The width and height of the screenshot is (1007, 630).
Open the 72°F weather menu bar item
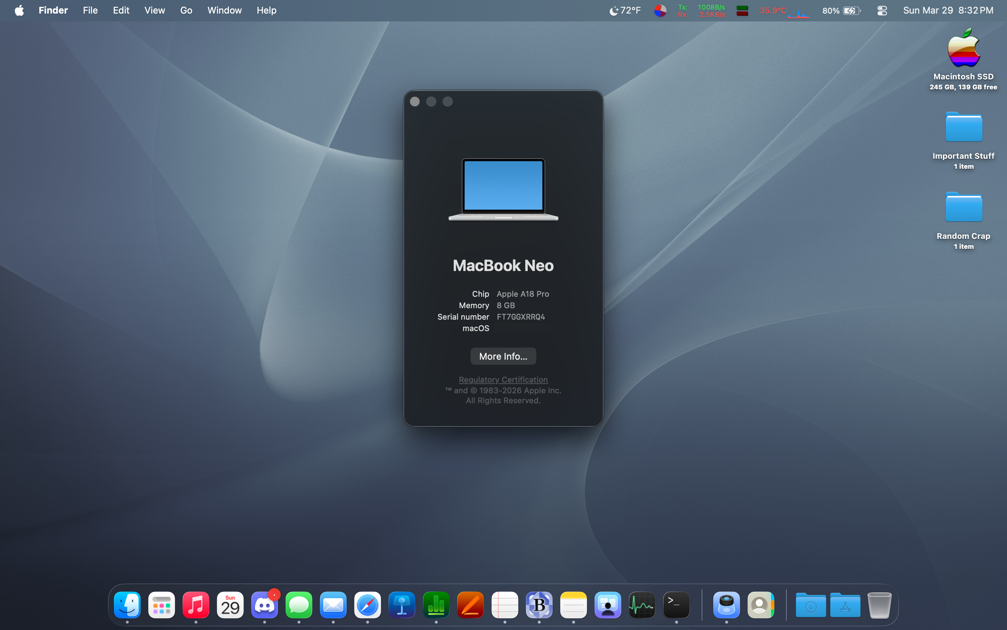[625, 10]
